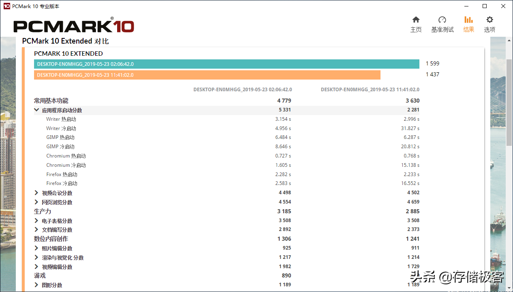Click the 应用程序启动 score 5 331
Image resolution: width=513 pixels, height=292 pixels.
[x=284, y=110]
